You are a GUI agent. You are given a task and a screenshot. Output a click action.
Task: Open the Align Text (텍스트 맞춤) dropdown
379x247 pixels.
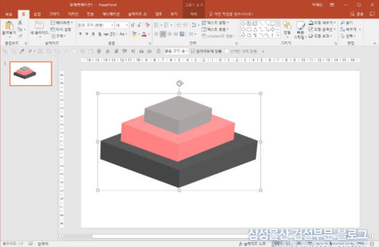(215, 30)
